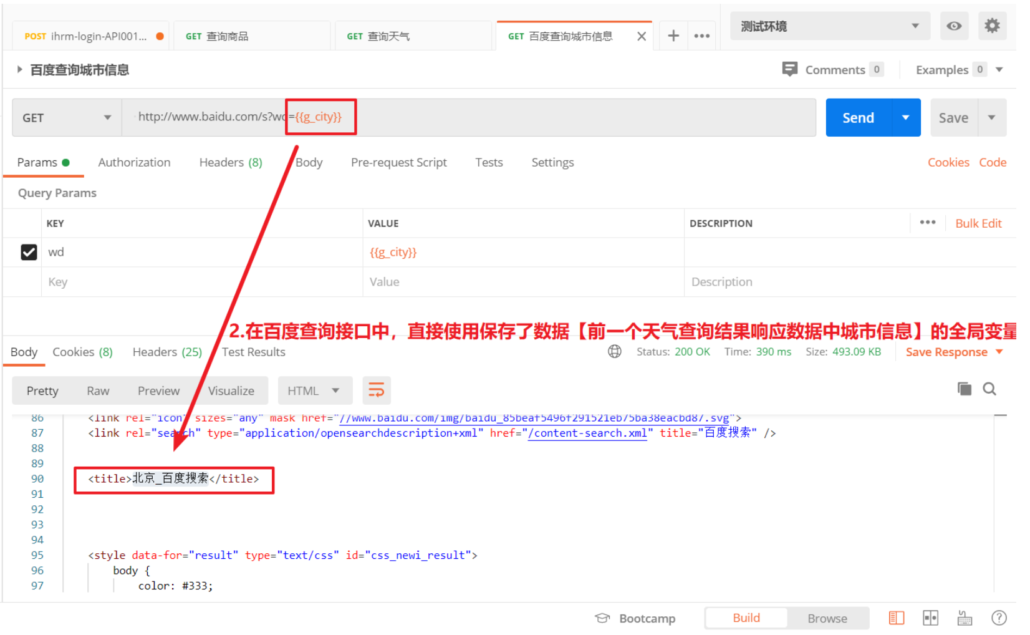Open the environment quick look eye icon
The width and height of the screenshot is (1030, 635).
tap(954, 26)
